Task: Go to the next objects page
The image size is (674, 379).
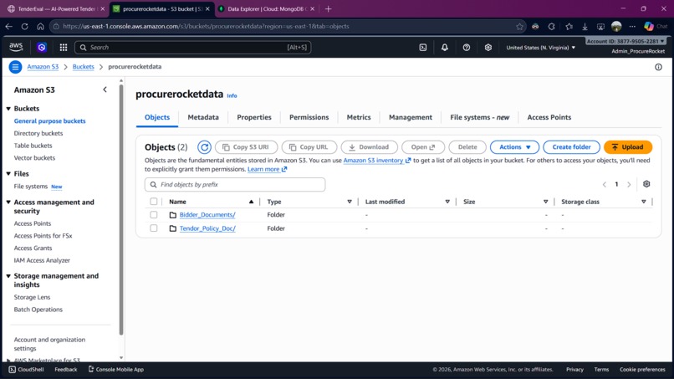Action: pyautogui.click(x=629, y=185)
